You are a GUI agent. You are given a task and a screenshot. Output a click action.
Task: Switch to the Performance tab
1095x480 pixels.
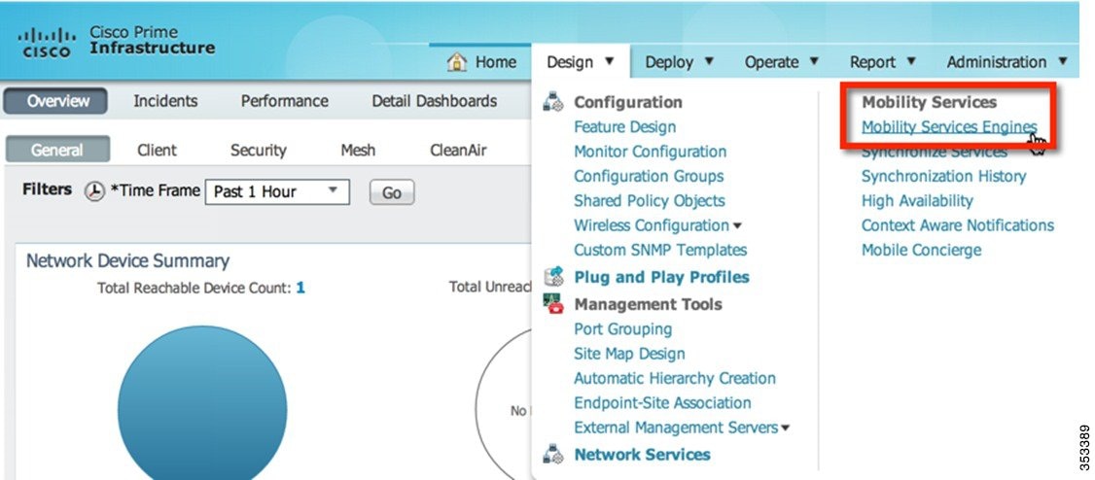[284, 101]
